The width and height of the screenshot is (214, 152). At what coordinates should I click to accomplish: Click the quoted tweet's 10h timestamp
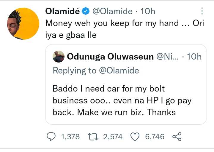click(x=195, y=57)
